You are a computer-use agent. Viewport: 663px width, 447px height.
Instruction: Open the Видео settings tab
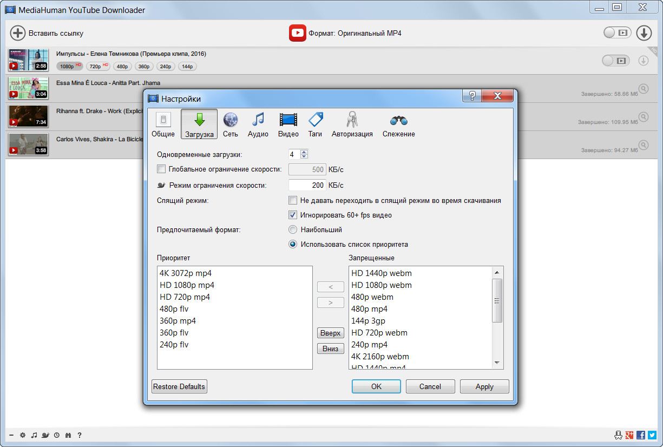288,124
